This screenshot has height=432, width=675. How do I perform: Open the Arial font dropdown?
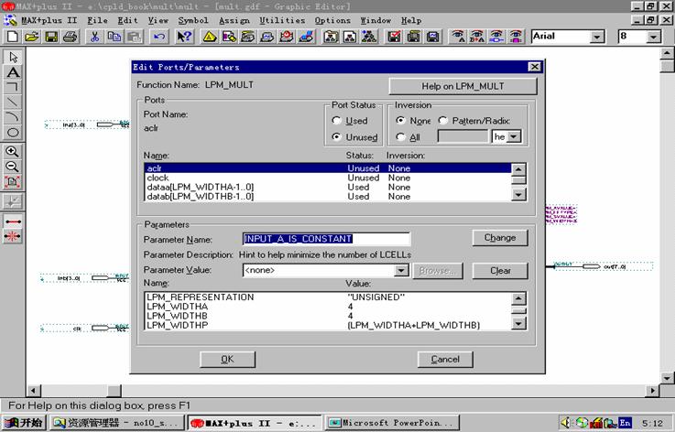pos(596,37)
